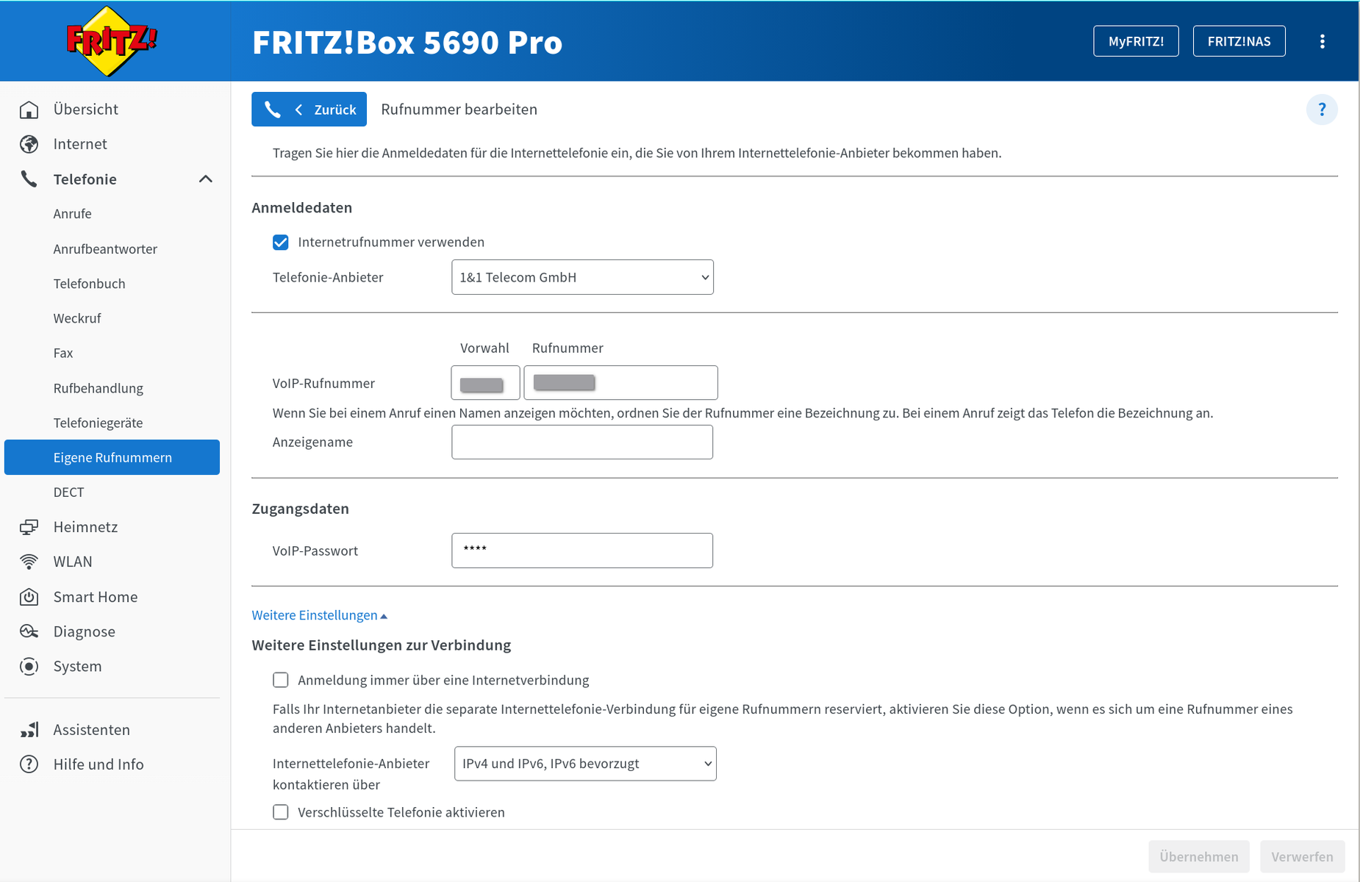The height and width of the screenshot is (882, 1360).
Task: Click the Weitere Einstellungen zur Verbindung heading
Action: (x=382, y=645)
